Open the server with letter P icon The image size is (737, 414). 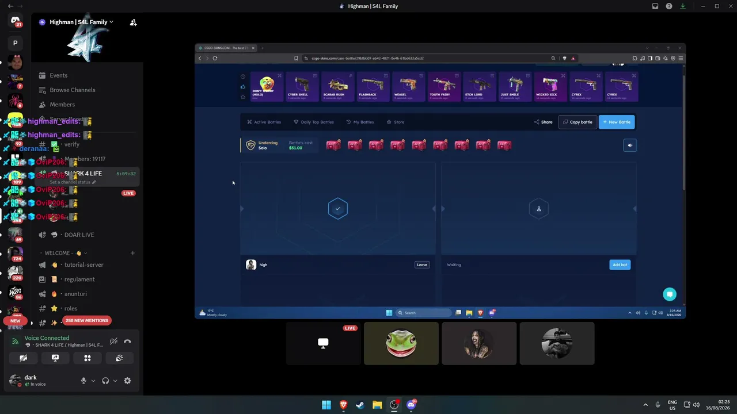16,43
